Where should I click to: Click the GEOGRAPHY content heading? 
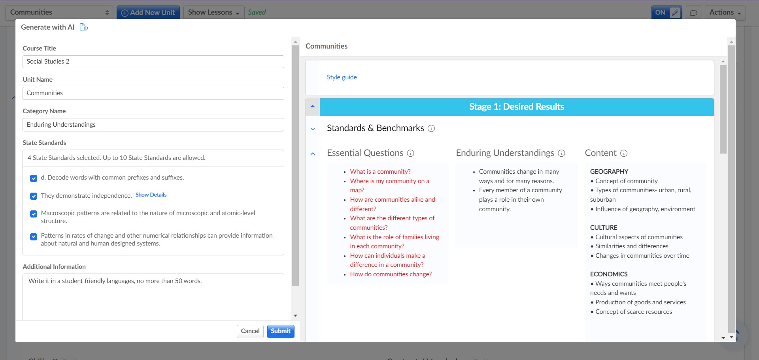[x=609, y=172]
